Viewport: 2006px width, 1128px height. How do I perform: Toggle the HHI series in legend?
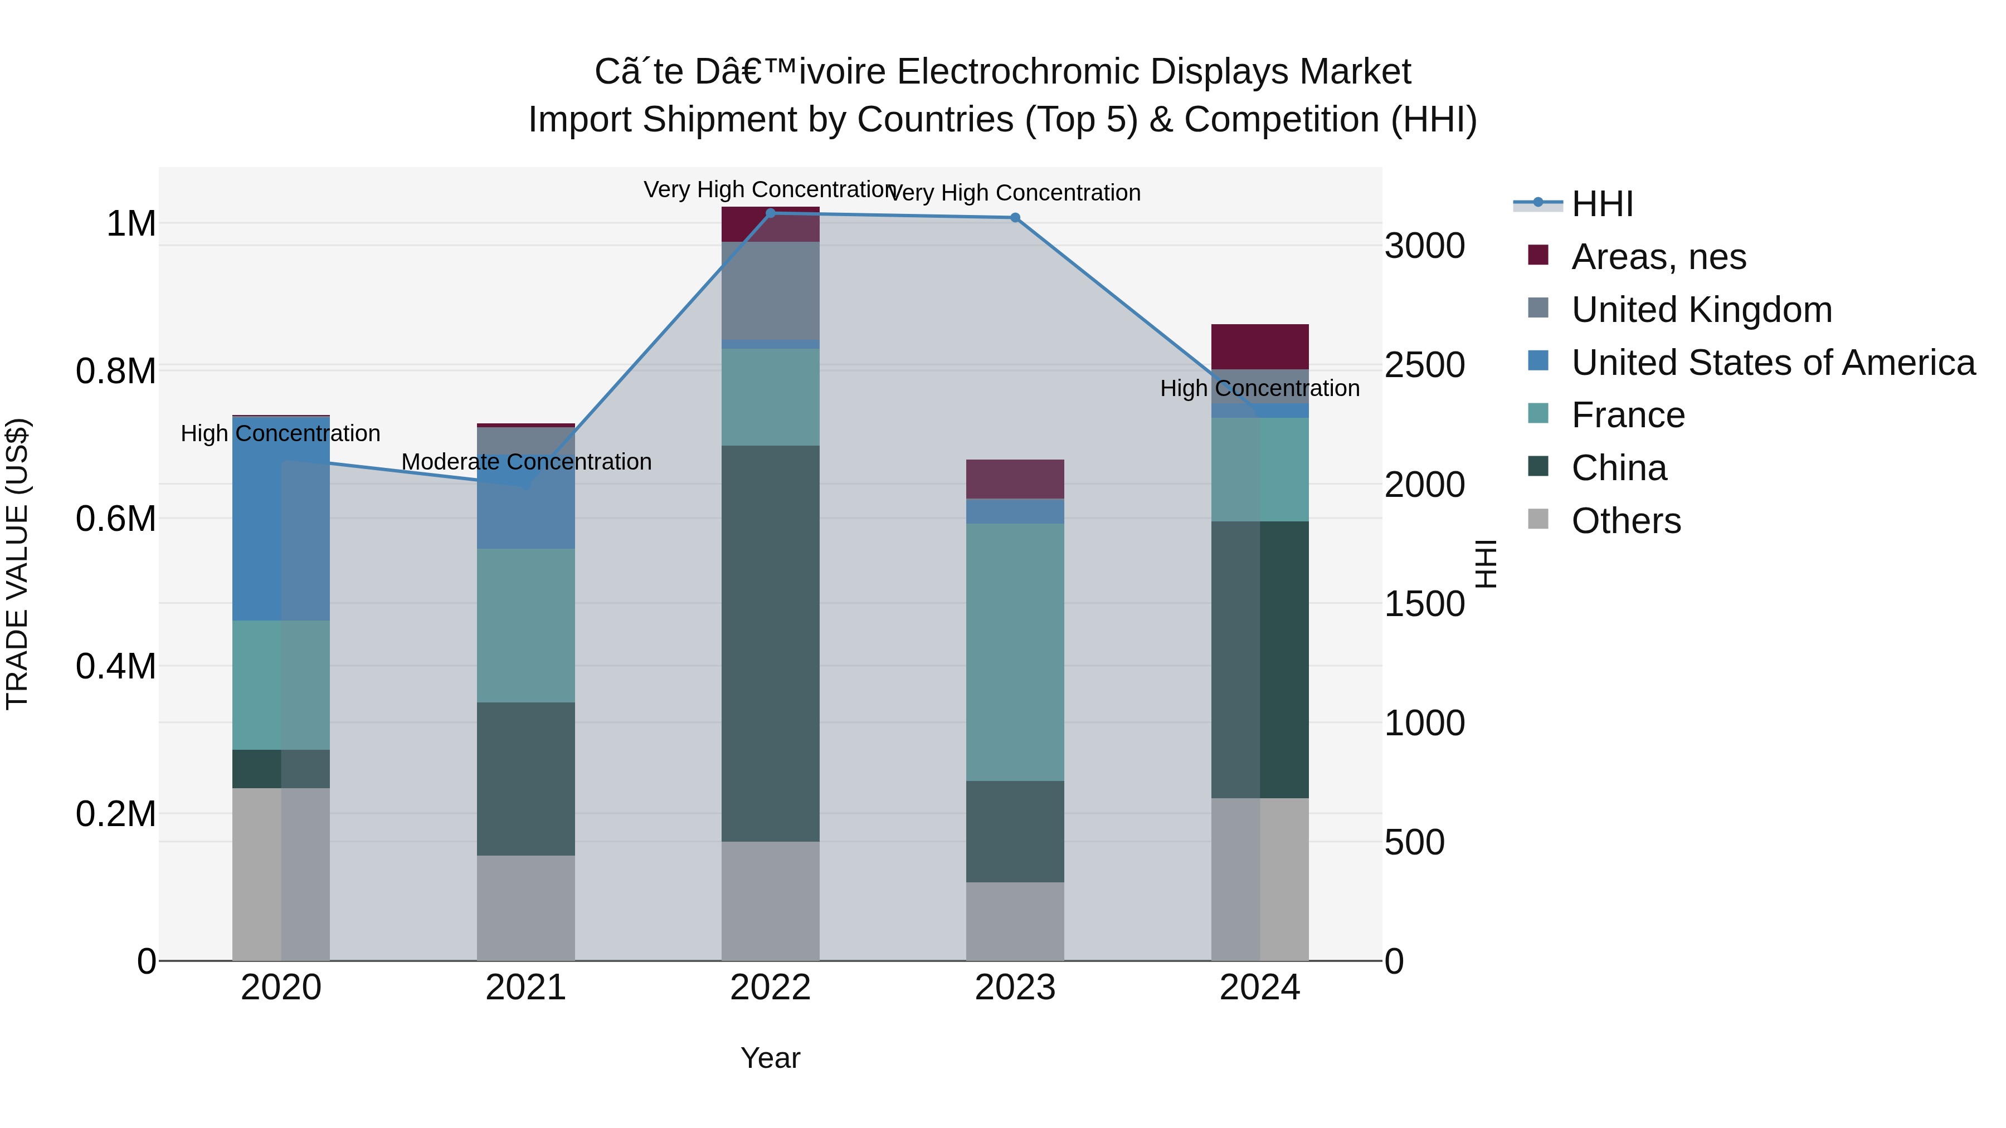point(1573,204)
